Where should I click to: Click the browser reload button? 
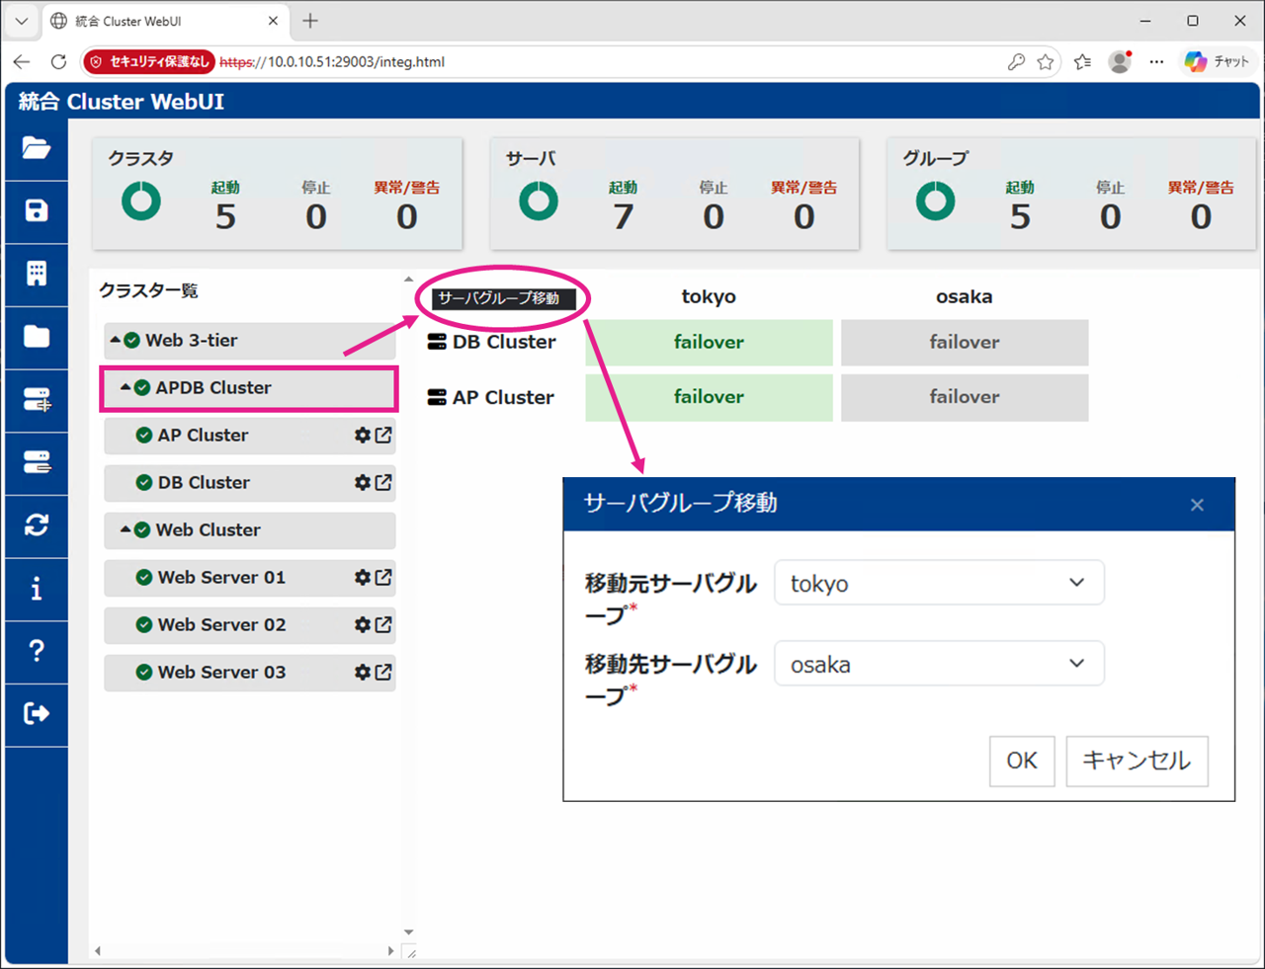[58, 61]
